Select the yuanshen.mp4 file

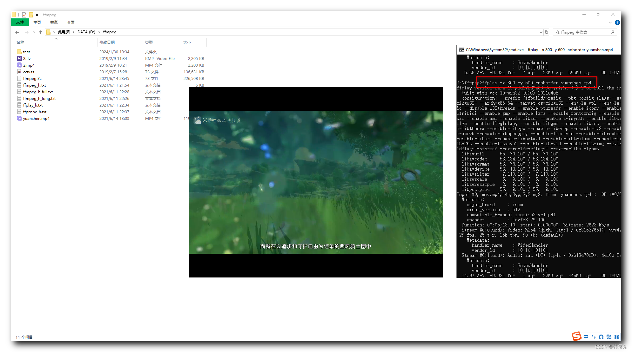(x=36, y=118)
